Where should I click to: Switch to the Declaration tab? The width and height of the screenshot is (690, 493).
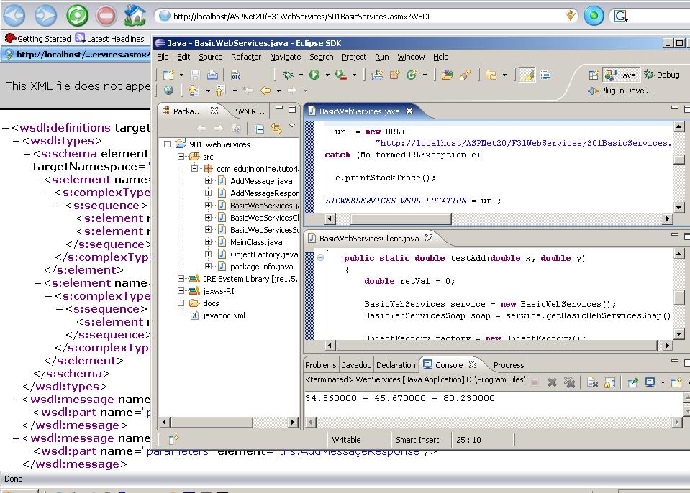tap(396, 365)
